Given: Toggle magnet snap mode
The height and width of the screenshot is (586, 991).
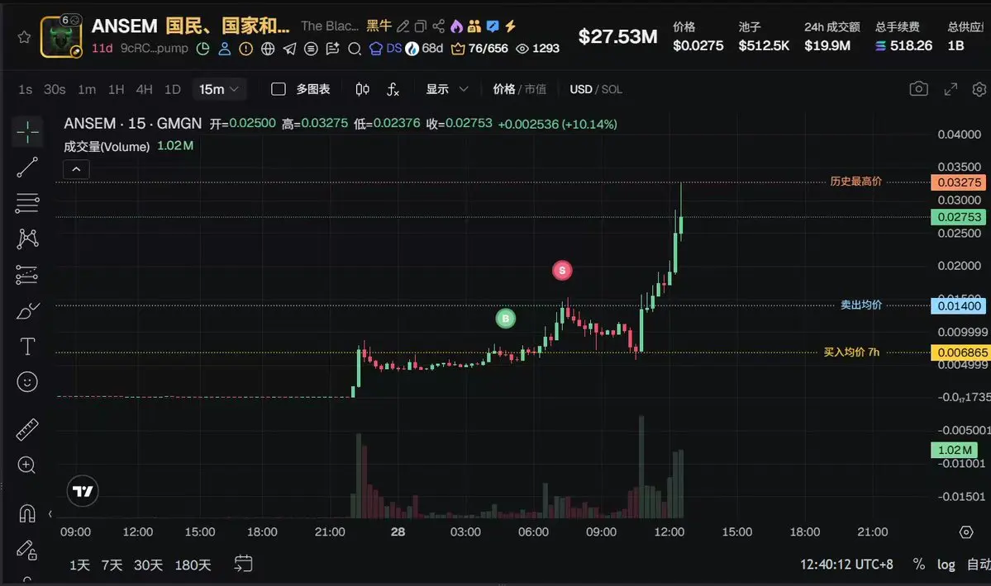Looking at the screenshot, I should (27, 513).
